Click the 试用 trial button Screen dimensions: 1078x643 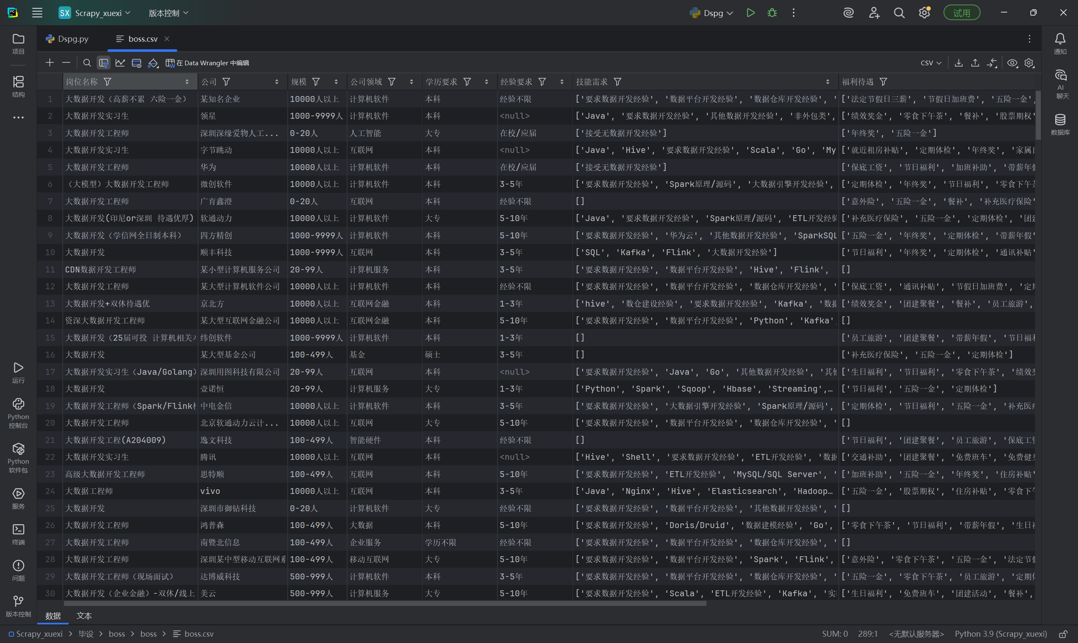[961, 13]
